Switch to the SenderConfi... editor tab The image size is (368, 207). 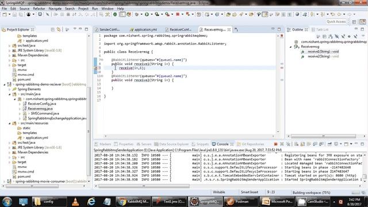point(108,29)
